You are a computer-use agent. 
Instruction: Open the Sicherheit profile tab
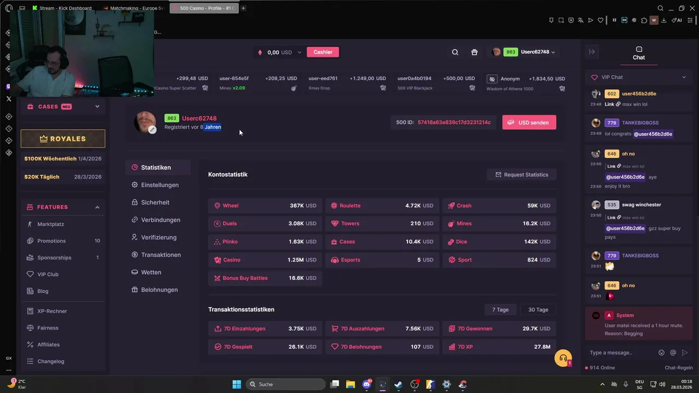click(x=158, y=203)
